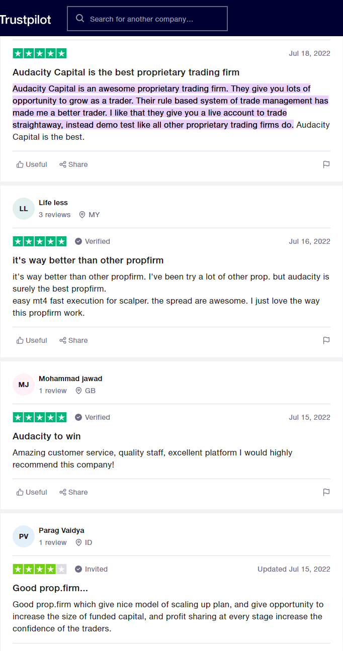
Task: Click Verified badge on Jul 16 review
Action: click(x=93, y=241)
